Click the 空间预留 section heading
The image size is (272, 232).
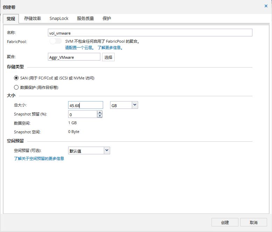[x=15, y=141]
